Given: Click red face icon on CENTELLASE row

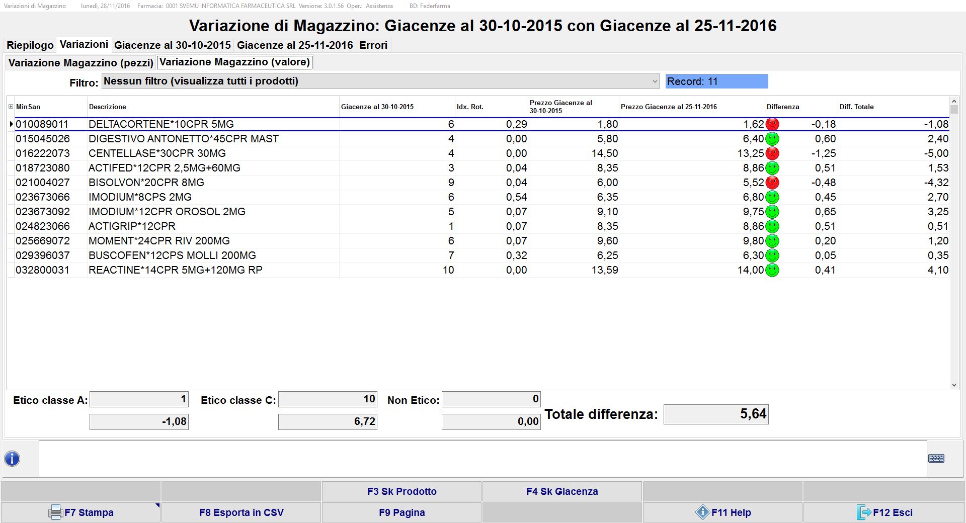Looking at the screenshot, I should click(772, 153).
